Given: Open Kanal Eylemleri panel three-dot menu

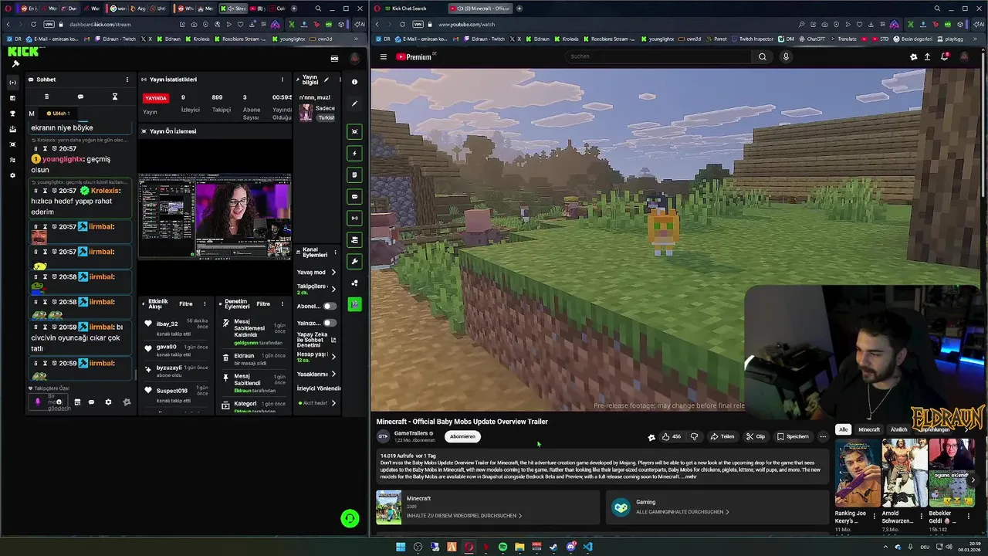Looking at the screenshot, I should (x=335, y=253).
